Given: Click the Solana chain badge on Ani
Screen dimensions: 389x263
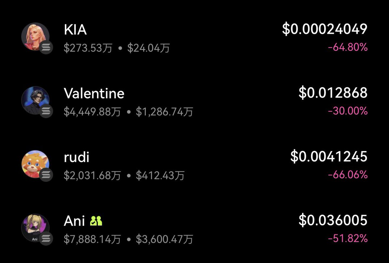Looking at the screenshot, I should click(x=46, y=239).
